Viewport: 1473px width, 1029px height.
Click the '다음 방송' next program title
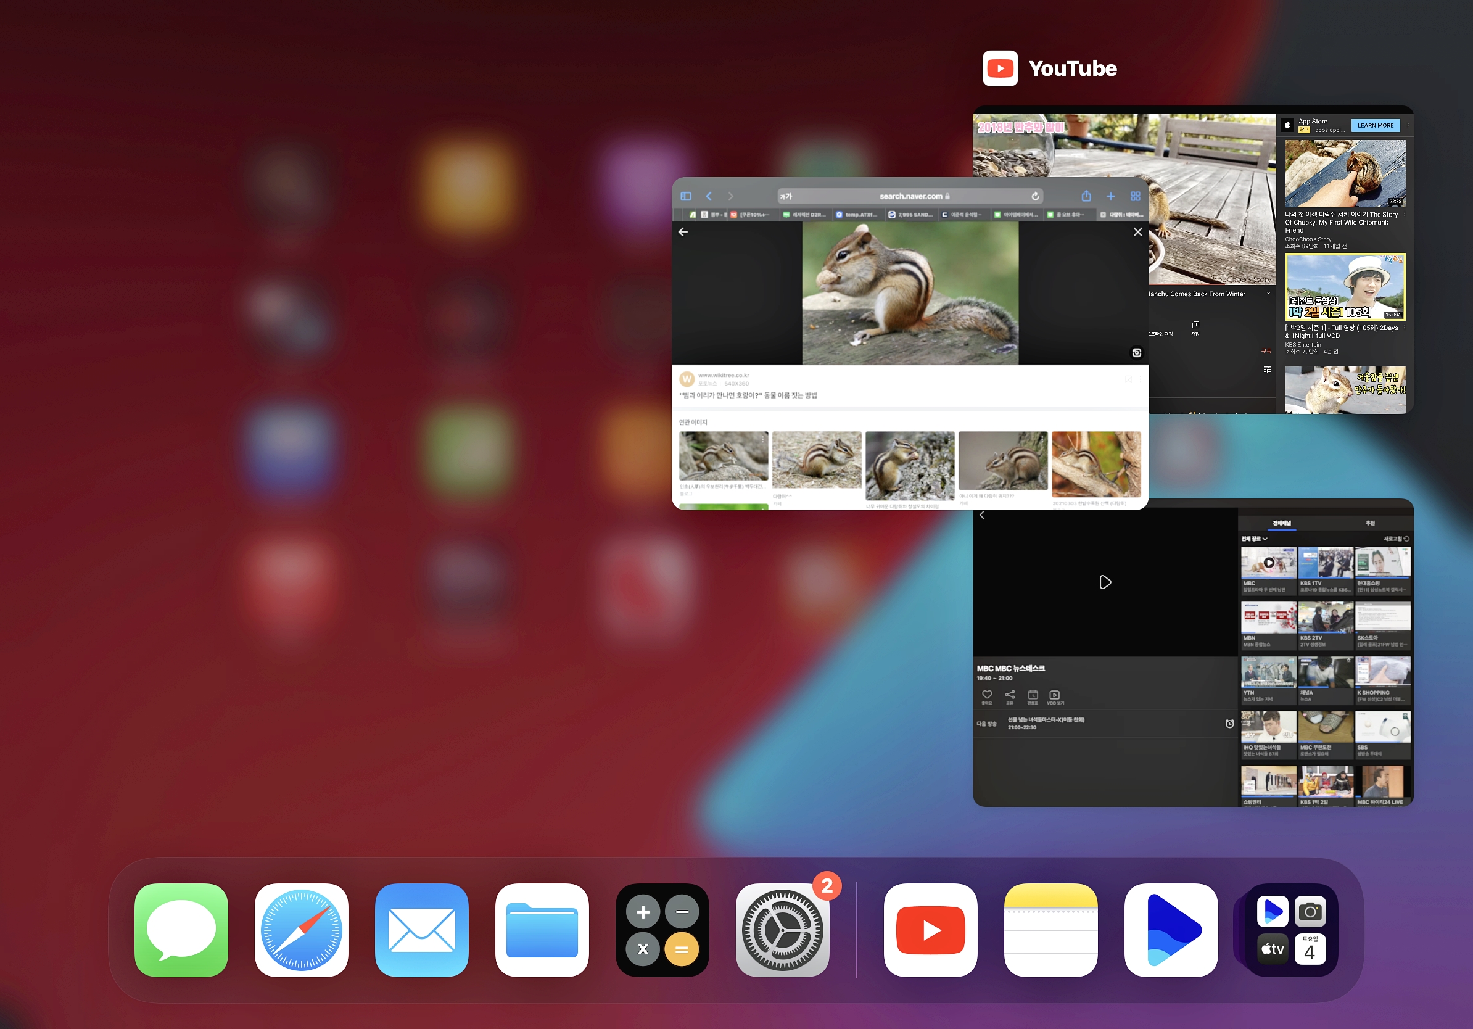pyautogui.click(x=1046, y=720)
